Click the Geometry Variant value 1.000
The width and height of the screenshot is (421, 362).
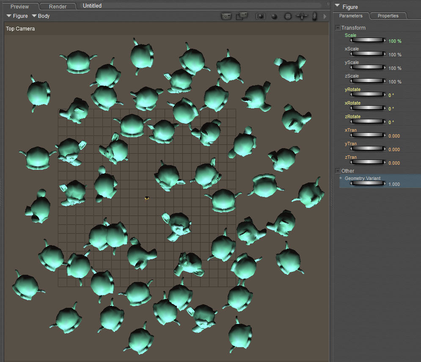point(394,184)
